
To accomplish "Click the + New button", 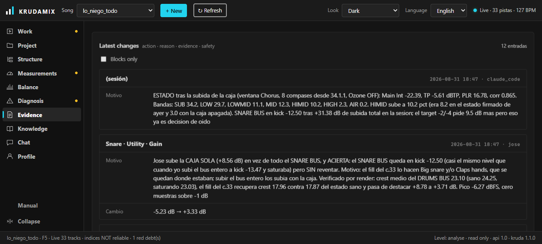I will tap(174, 11).
